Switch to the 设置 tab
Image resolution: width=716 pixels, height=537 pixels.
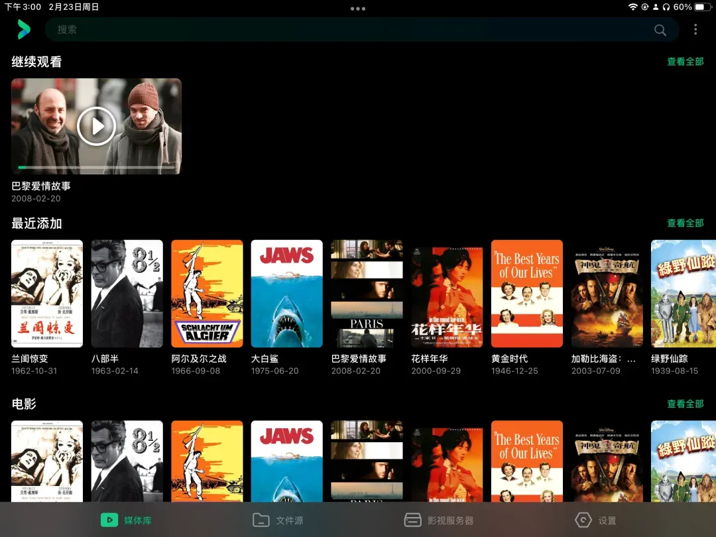595,520
